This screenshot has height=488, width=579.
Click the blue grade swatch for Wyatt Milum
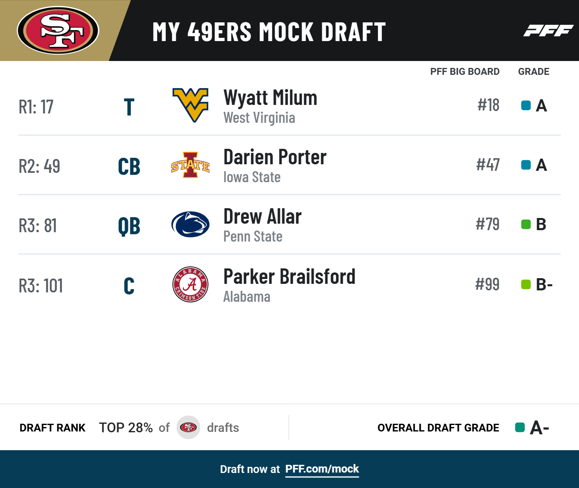tap(526, 106)
